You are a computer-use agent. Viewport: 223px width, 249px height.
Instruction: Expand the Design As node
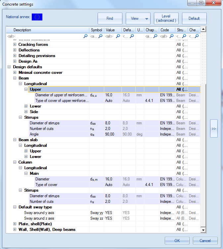point(15,61)
